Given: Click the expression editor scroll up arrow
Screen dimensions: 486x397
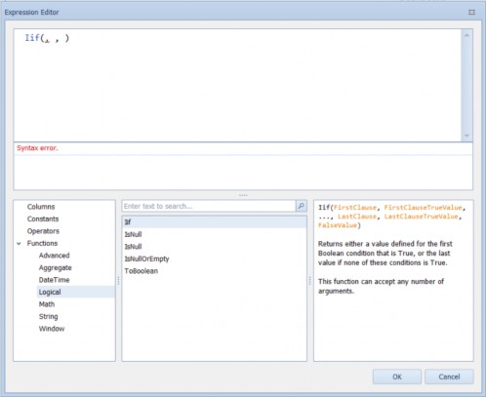Looking at the screenshot, I should pos(466,35).
